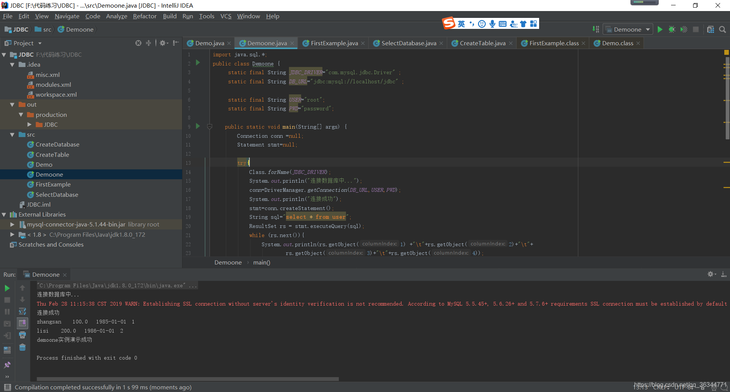Toggle scroll to end in the Run console

(x=22, y=323)
